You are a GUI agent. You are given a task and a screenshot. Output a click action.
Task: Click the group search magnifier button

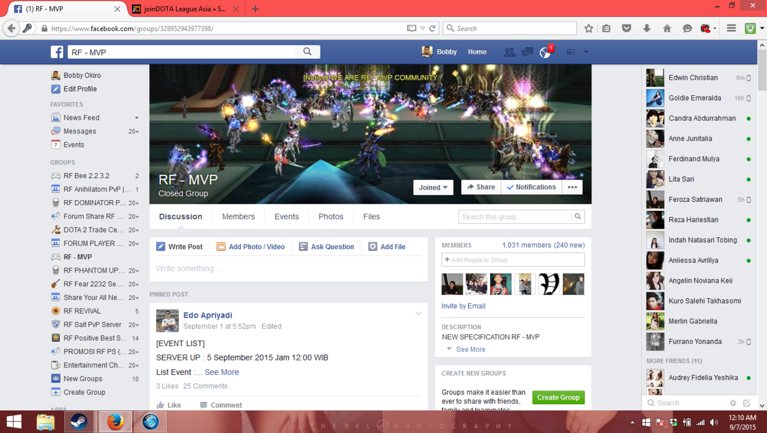578,217
